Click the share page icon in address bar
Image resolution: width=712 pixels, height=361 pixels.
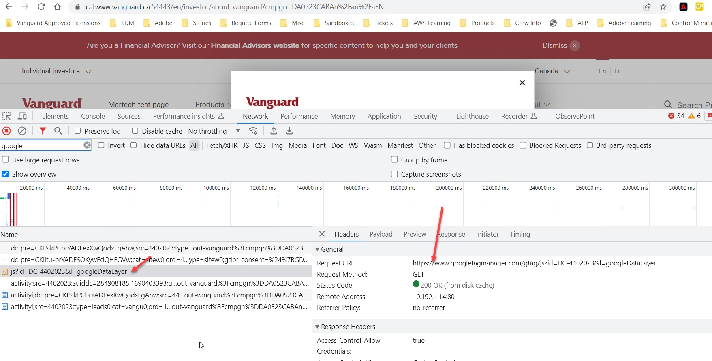(x=647, y=7)
